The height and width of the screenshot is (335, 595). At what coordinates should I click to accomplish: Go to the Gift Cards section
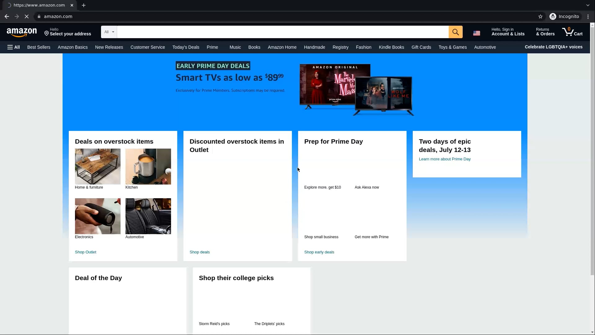(421, 47)
